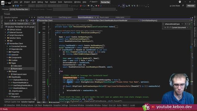Screen dimensions: 197x111
Task: Open the Error List tab
Action: point(112,105)
